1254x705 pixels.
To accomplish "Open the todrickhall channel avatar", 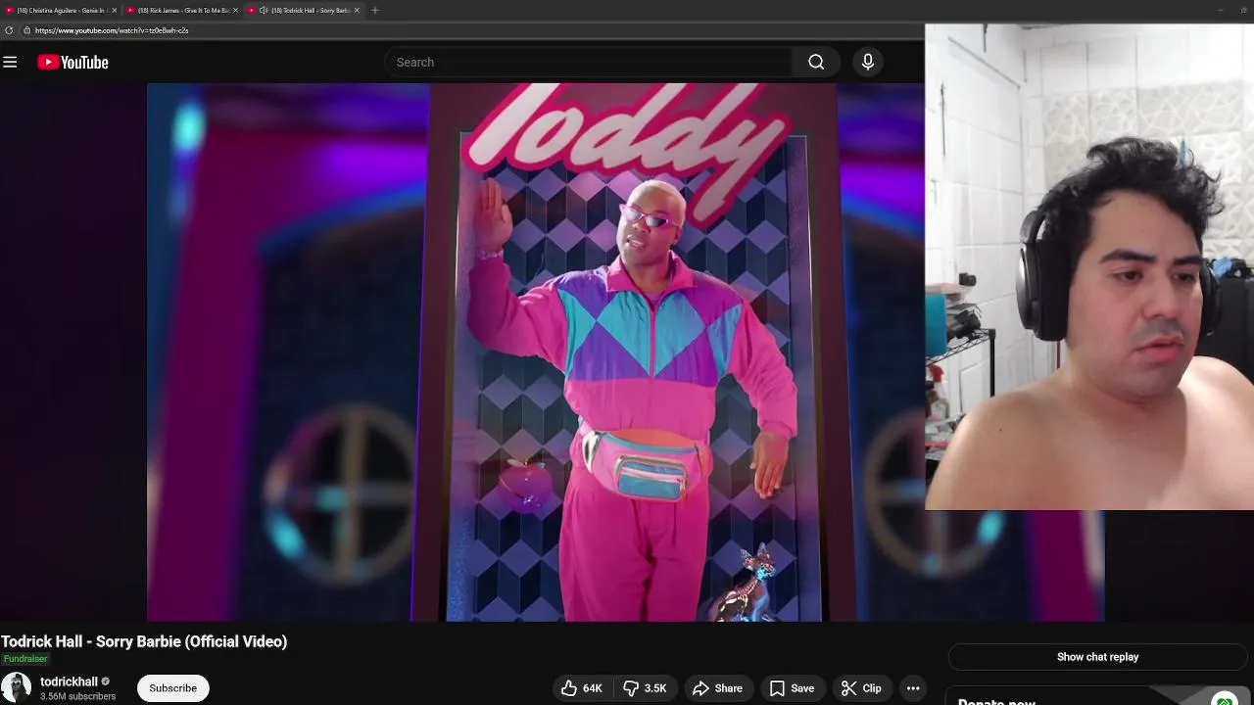I will [16, 687].
